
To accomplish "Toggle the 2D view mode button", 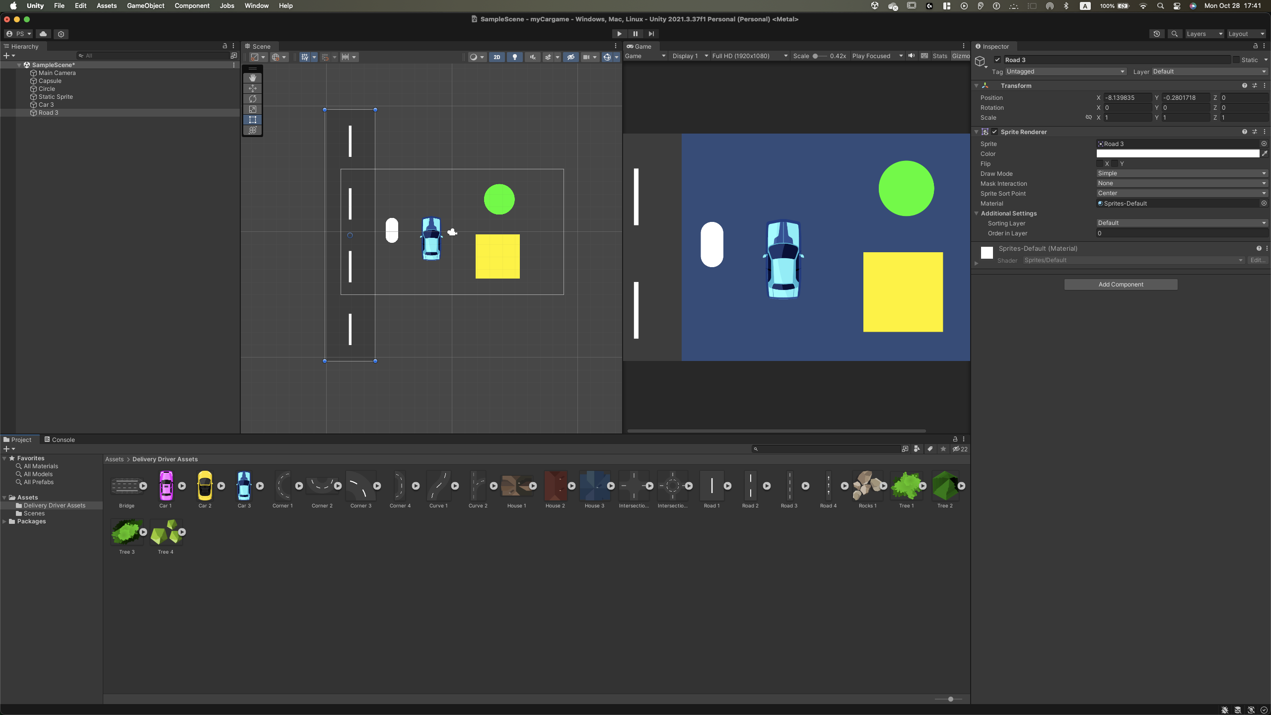I will [496, 57].
